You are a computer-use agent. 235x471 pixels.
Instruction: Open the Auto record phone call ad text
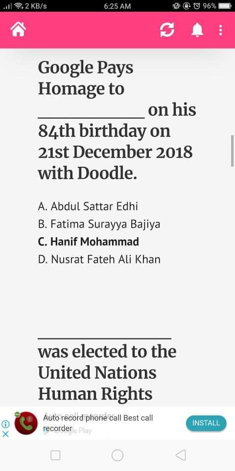click(x=98, y=423)
